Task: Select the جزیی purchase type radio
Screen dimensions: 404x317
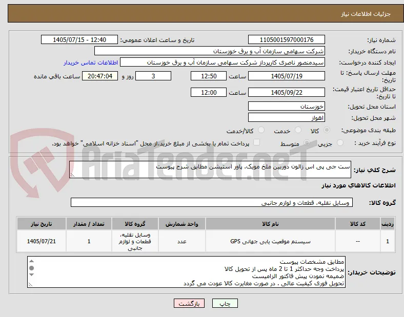Action: tap(340, 142)
